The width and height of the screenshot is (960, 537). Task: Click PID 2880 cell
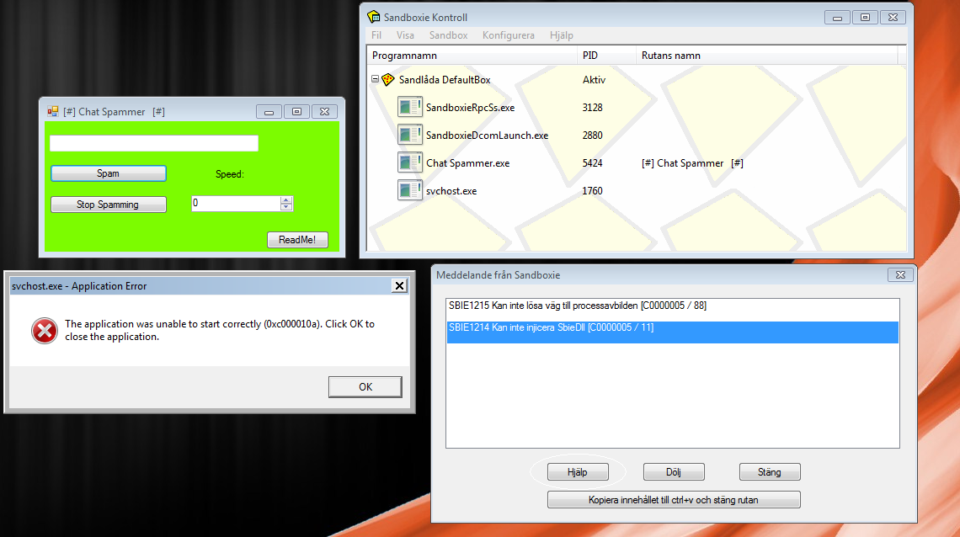592,136
